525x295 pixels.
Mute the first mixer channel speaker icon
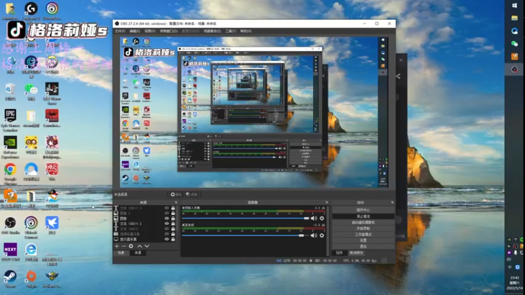tap(314, 218)
